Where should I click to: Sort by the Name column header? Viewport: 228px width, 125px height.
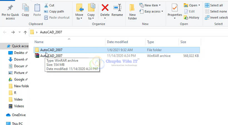pyautogui.click(x=39, y=42)
